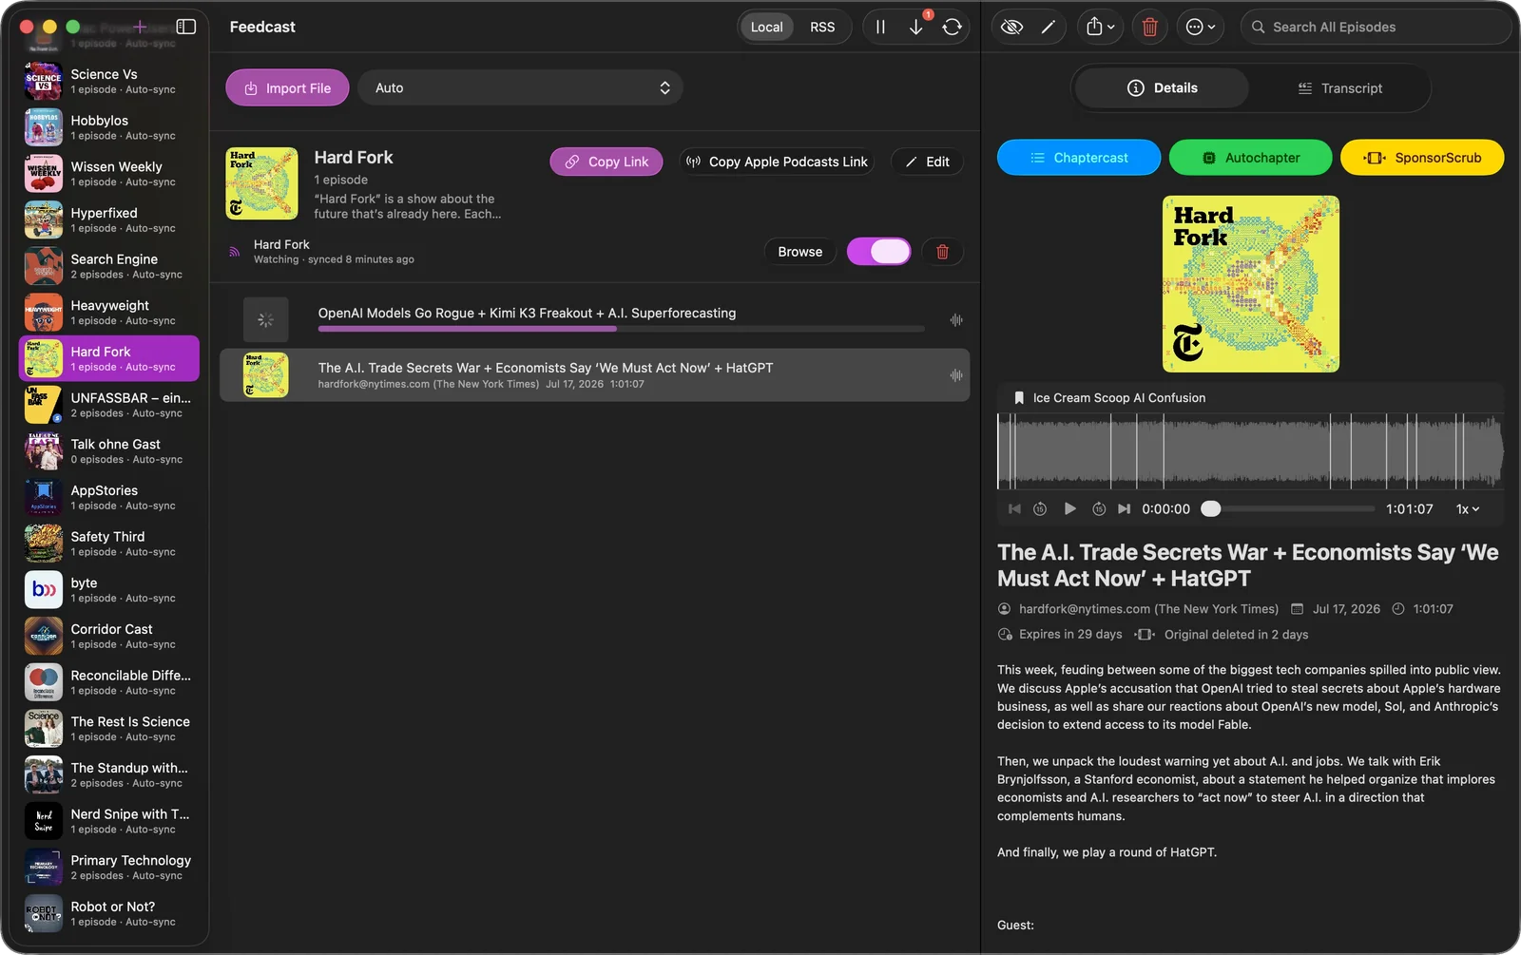This screenshot has width=1521, height=955.
Task: Click the Chaptercast button
Action: coord(1079,158)
